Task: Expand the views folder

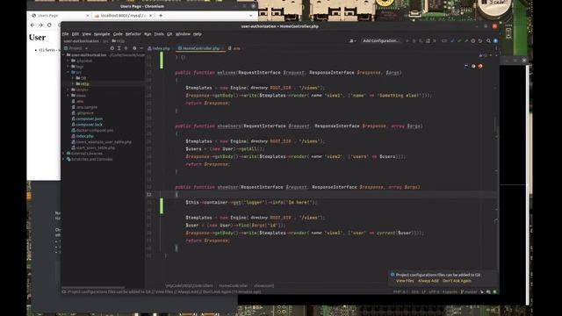Action: click(x=68, y=96)
